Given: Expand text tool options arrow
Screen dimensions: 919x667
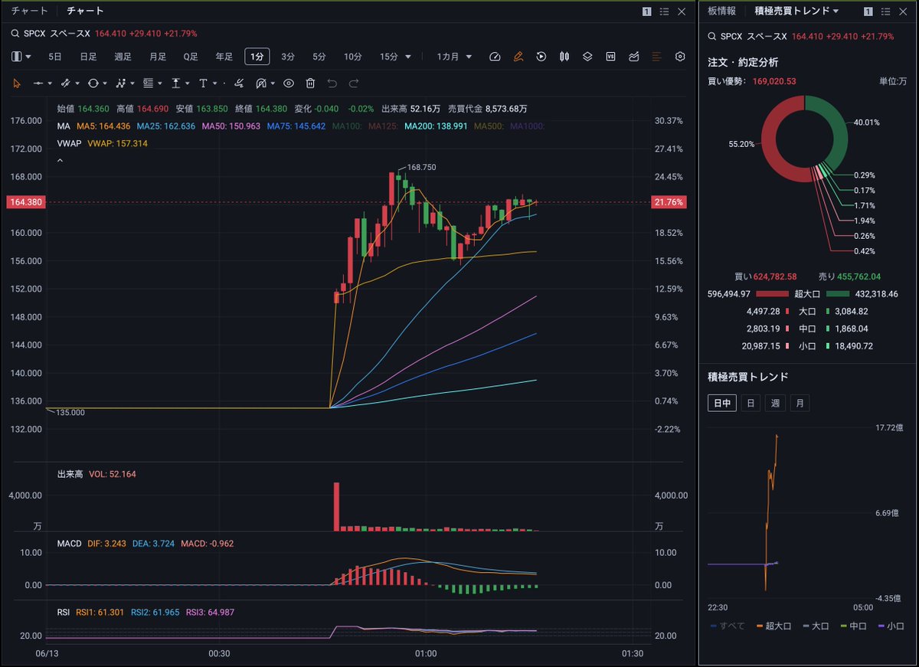Looking at the screenshot, I should [215, 83].
